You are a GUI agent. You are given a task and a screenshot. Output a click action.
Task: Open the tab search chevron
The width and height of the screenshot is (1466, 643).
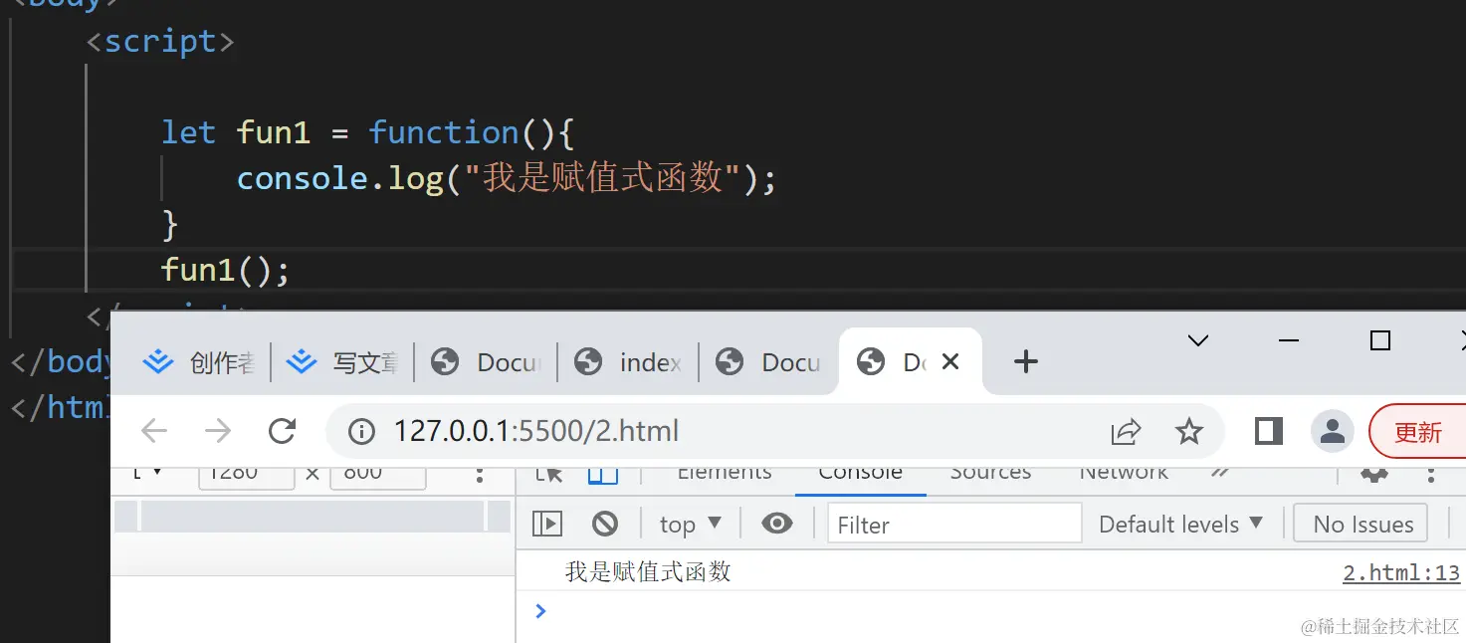1198,340
